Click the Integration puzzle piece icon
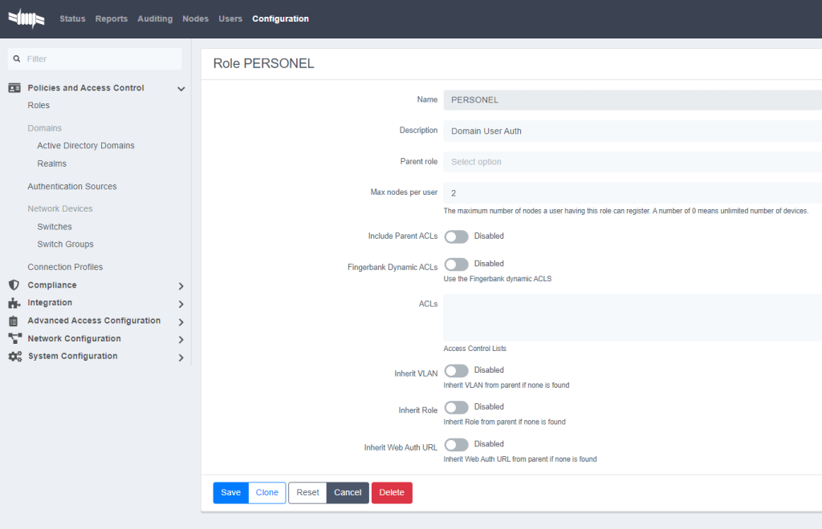 14,303
